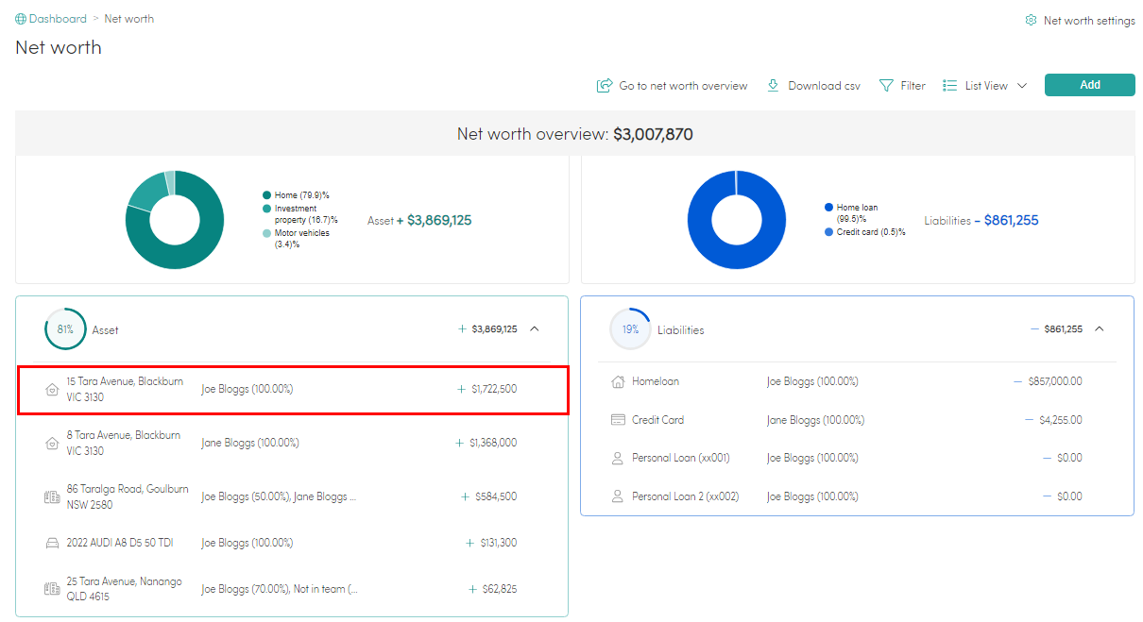Image resolution: width=1143 pixels, height=622 pixels.
Task: Click the car icon for 2022 AUDI
Action: coord(52,543)
